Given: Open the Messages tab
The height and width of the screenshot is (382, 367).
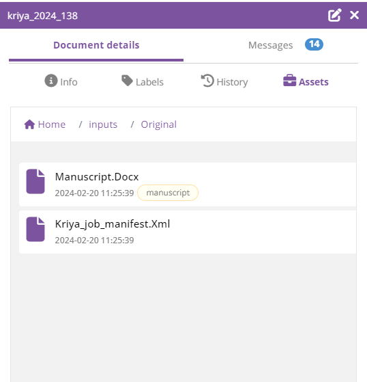Looking at the screenshot, I should (270, 45).
